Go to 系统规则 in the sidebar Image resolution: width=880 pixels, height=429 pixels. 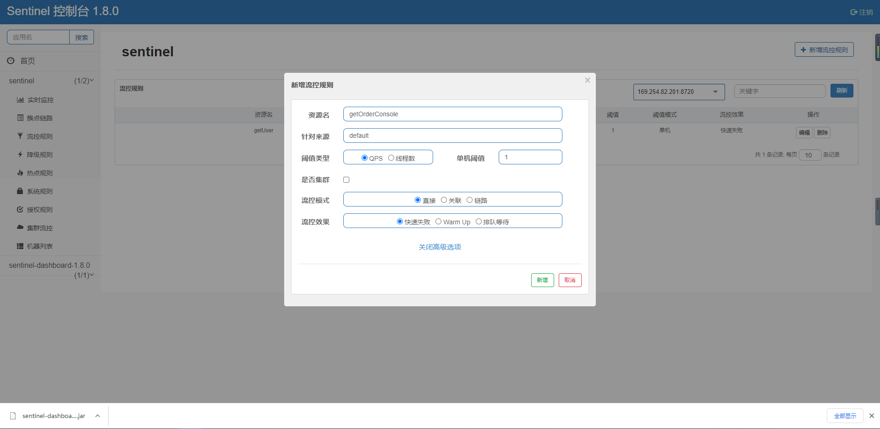(40, 191)
